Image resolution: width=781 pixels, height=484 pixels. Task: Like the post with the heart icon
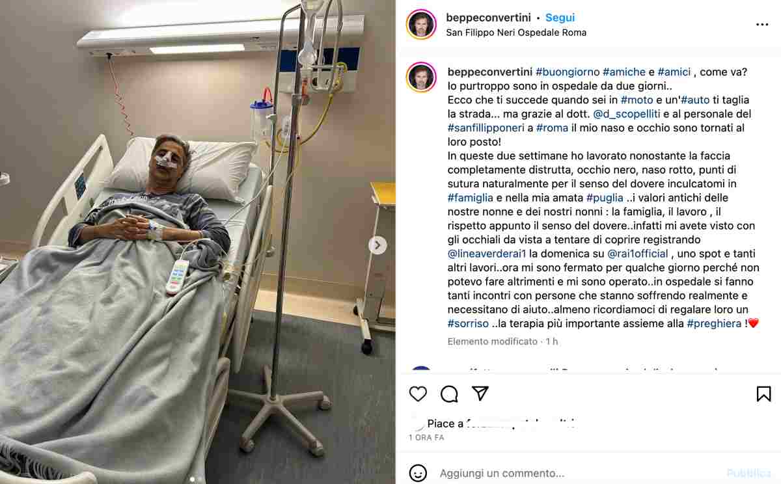tap(418, 394)
